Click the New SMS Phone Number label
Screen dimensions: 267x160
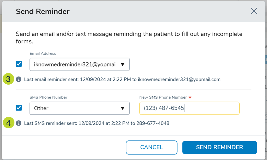[x=163, y=98]
